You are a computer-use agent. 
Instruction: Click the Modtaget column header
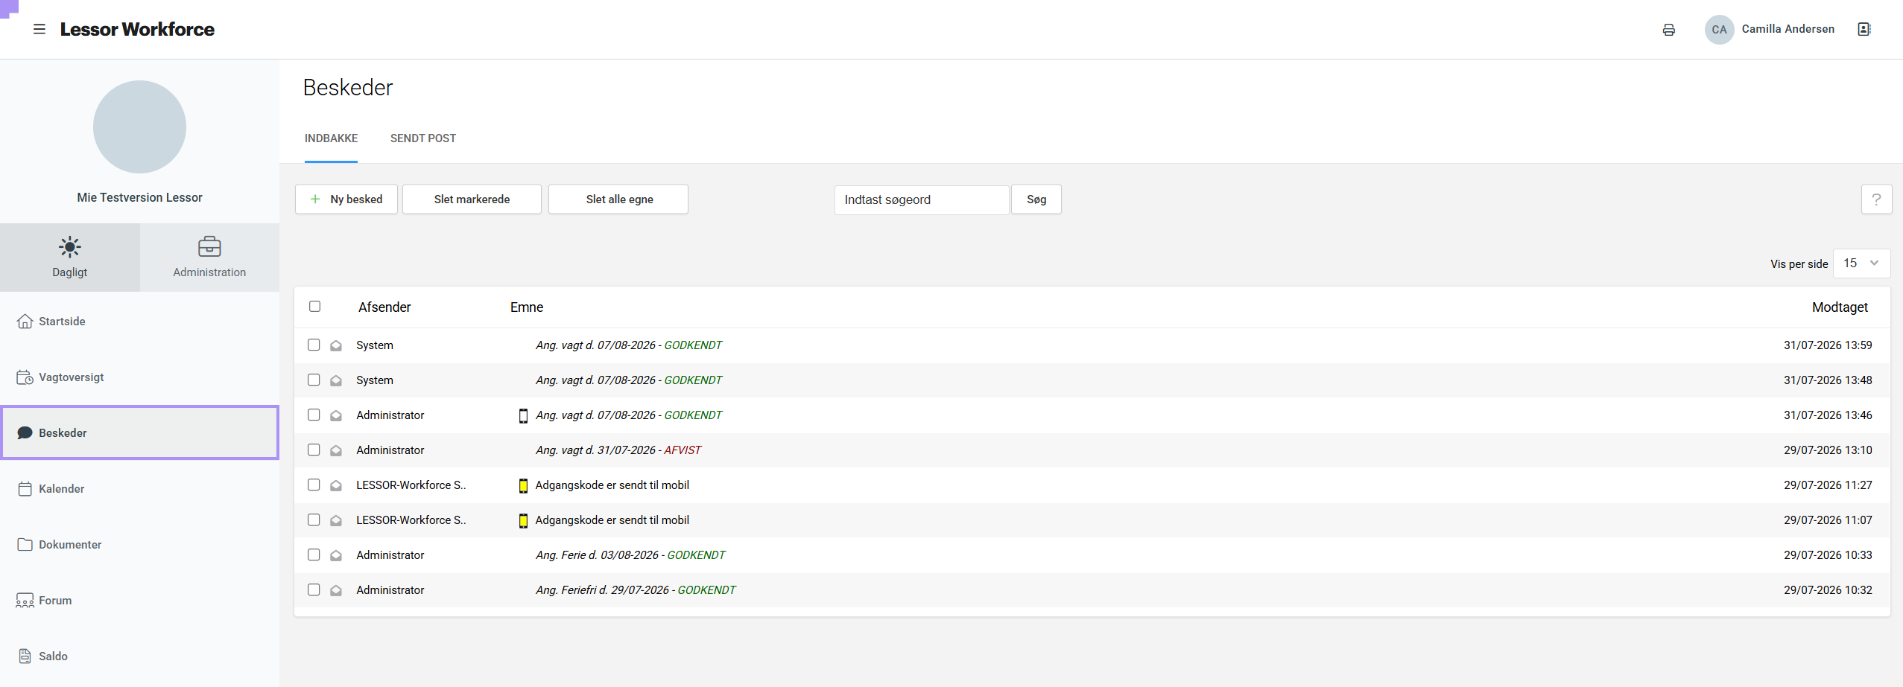tap(1840, 307)
